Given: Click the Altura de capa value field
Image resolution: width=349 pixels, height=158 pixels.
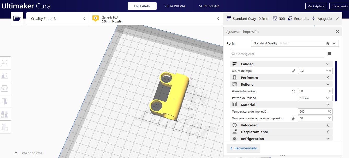Looking at the screenshot, I should pos(315,71).
